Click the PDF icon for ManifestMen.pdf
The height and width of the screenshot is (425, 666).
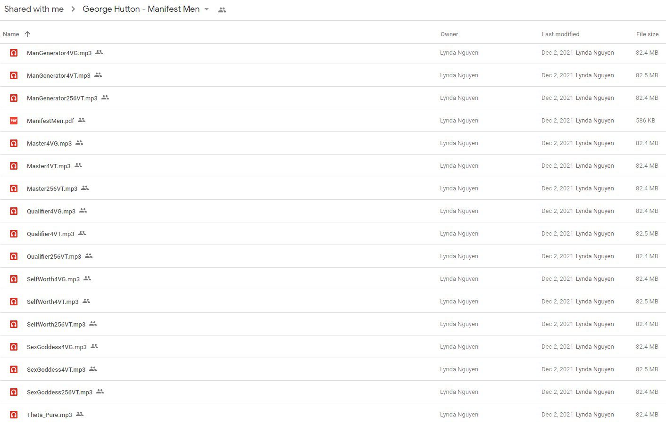(14, 121)
